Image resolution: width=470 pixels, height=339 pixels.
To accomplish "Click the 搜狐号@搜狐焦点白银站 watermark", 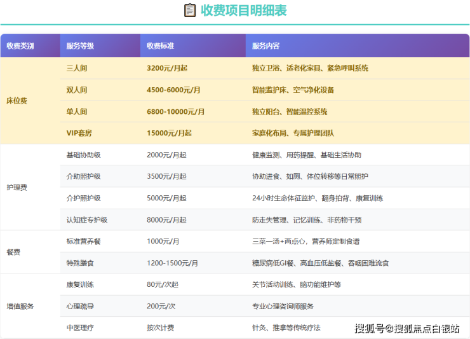I will tap(407, 328).
